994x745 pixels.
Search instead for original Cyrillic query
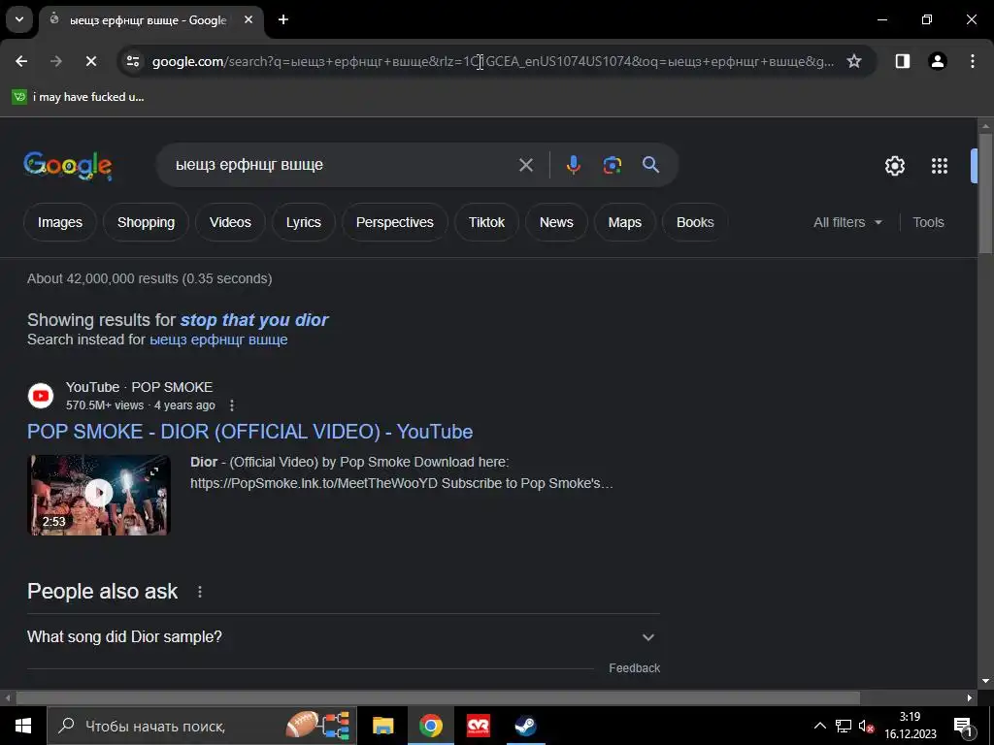point(218,340)
